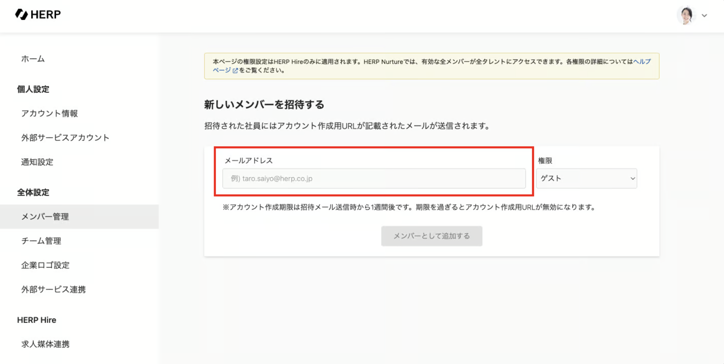Click the HERP logo icon

(21, 15)
